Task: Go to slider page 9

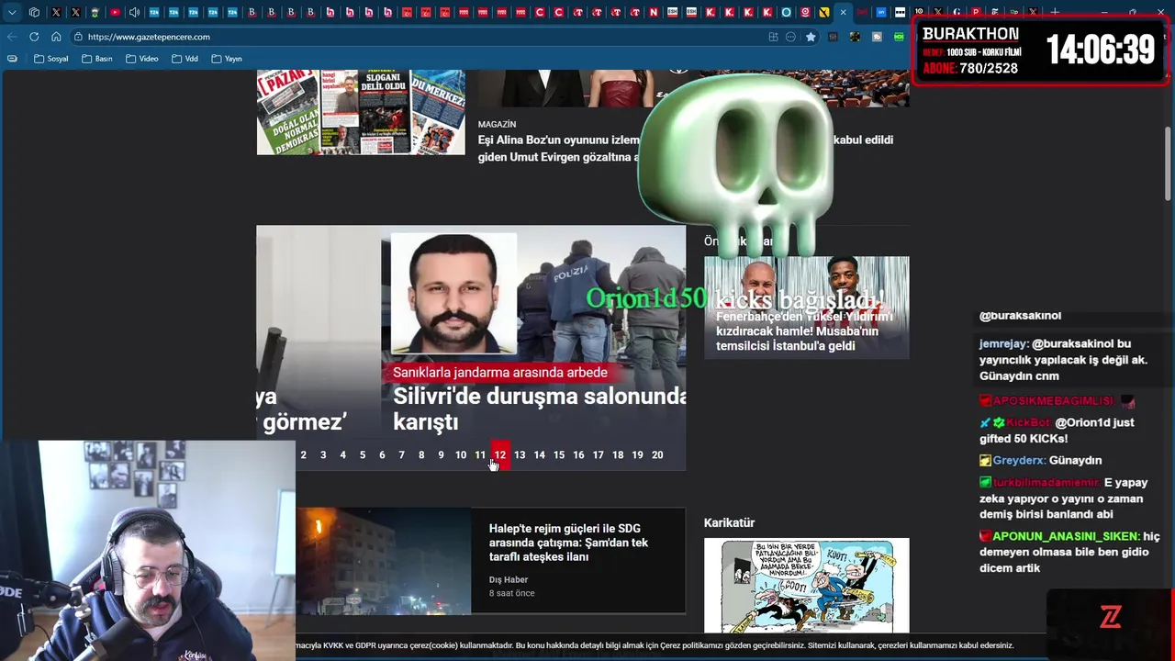Action: click(441, 455)
